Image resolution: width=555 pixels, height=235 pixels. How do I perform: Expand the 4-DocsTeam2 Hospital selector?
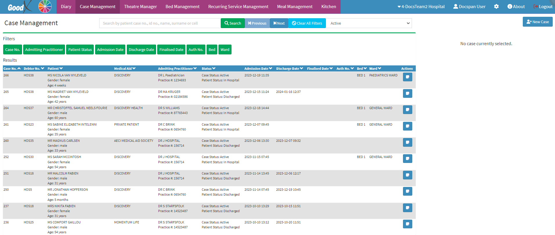421,6
